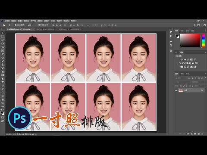Add an Invert adjustment
207x155 pixels.
[182, 67]
